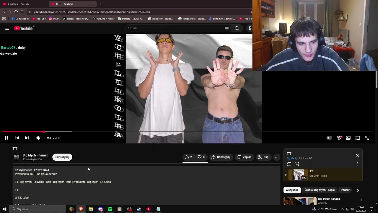
Task: Open the INSTA bookmark
Action: pyautogui.click(x=54, y=19)
